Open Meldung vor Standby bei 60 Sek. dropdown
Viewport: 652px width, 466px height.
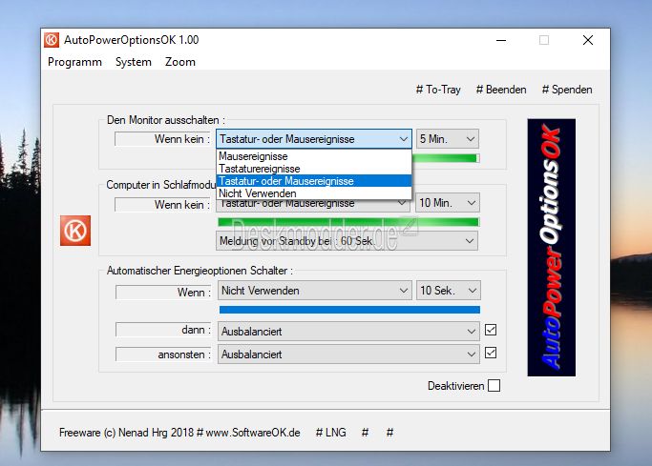347,241
